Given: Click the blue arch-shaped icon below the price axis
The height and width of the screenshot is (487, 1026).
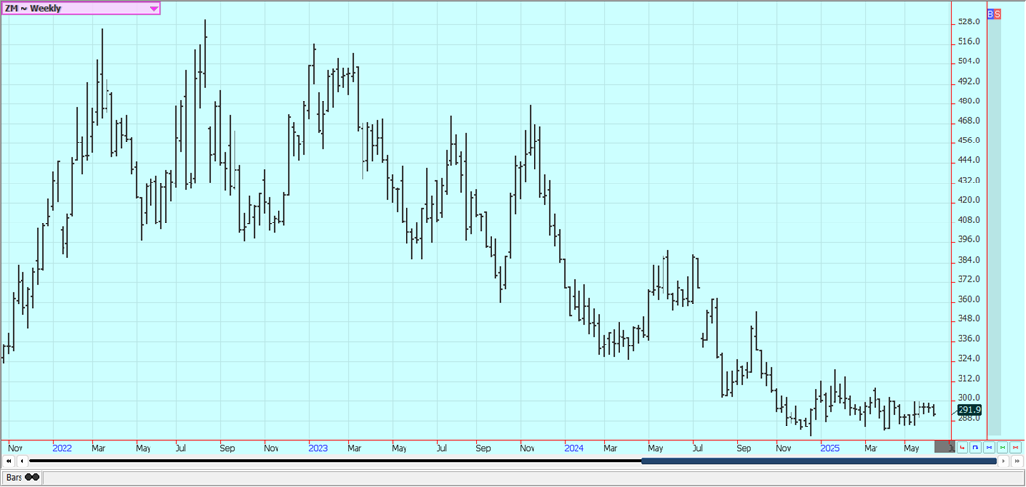Looking at the screenshot, I should pos(975,448).
